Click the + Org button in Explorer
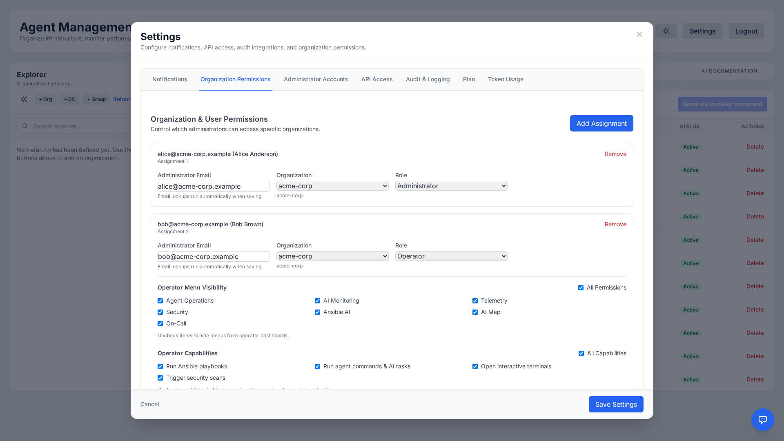 pos(45,99)
